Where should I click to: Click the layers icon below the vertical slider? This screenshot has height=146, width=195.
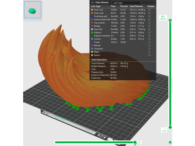170,142
